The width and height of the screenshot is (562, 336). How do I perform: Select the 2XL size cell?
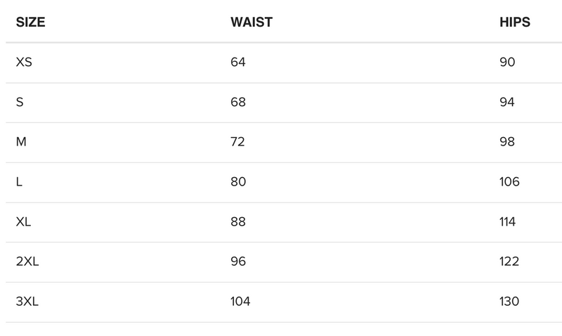27,261
